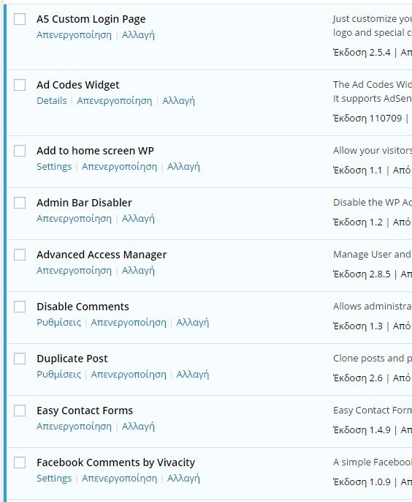Open Ρυθμίσεις for Duplicate Post
This screenshot has width=412, height=502.
[59, 374]
